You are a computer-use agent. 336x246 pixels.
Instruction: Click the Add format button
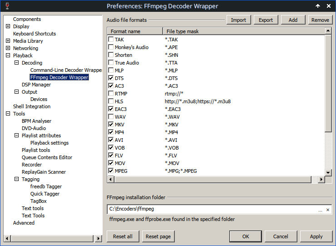click(293, 20)
